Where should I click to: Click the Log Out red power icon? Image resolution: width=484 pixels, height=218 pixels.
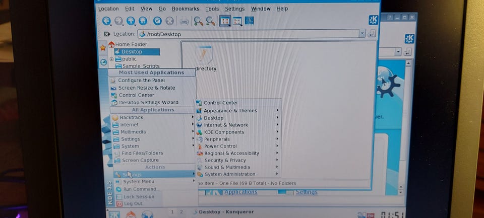[x=119, y=204]
